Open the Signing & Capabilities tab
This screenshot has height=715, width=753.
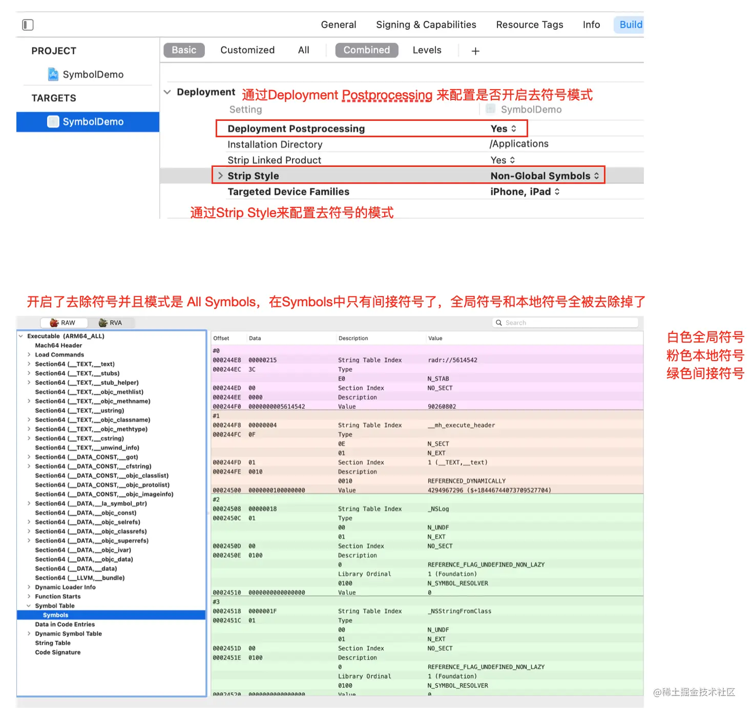point(426,24)
